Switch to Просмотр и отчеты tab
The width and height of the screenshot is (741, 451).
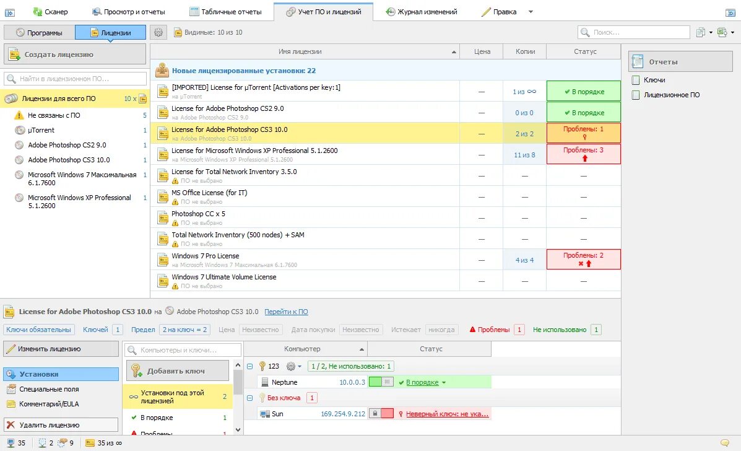129,12
